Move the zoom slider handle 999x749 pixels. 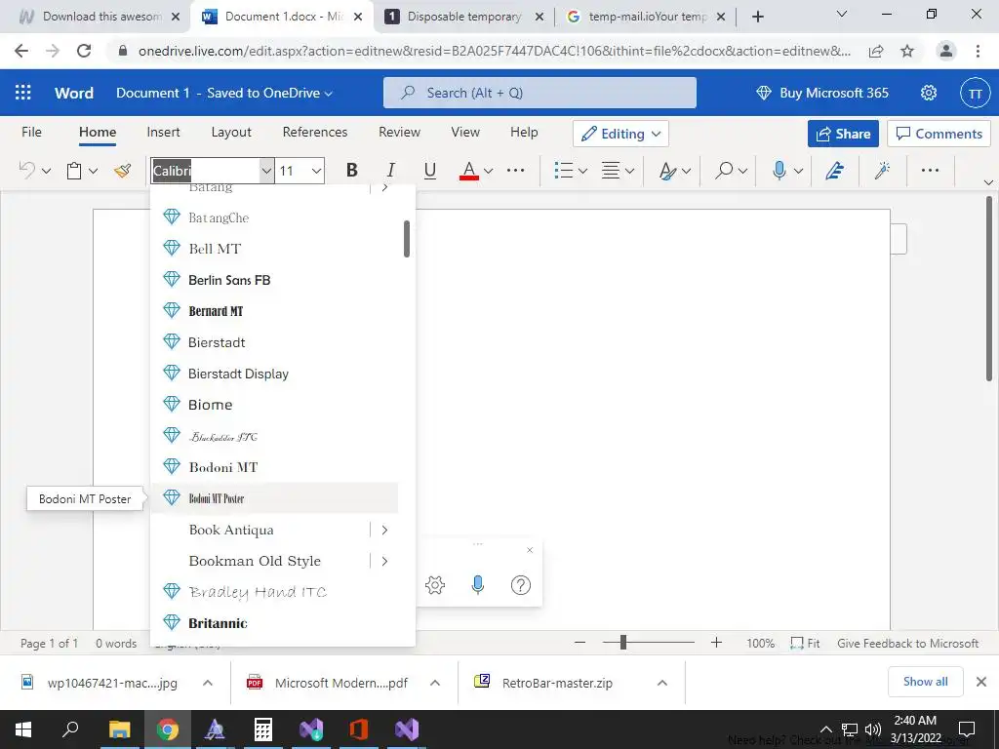click(623, 643)
